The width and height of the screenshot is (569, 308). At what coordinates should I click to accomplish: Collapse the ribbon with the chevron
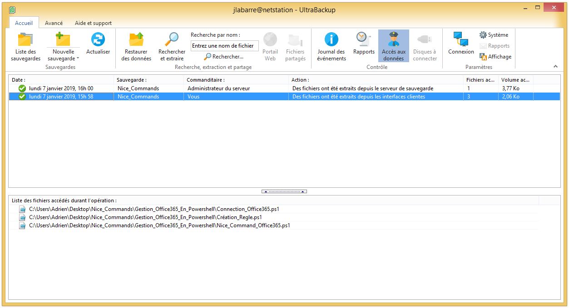(555, 67)
